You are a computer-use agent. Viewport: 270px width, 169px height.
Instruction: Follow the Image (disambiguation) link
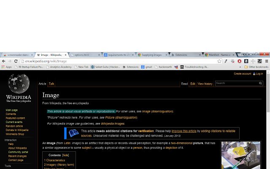click(x=157, y=112)
